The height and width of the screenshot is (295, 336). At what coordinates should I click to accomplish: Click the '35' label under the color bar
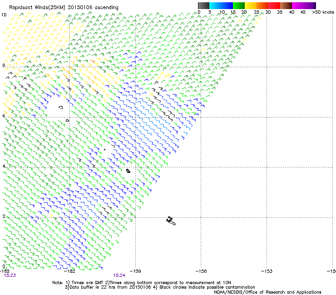pyautogui.click(x=280, y=12)
